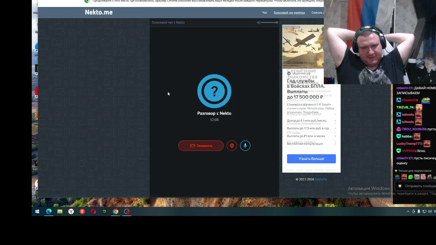This screenshot has height=245, width=436.
Task: Expand the 'Доход до 4,1 млн руб./месяц' ad row
Action: click(311, 120)
